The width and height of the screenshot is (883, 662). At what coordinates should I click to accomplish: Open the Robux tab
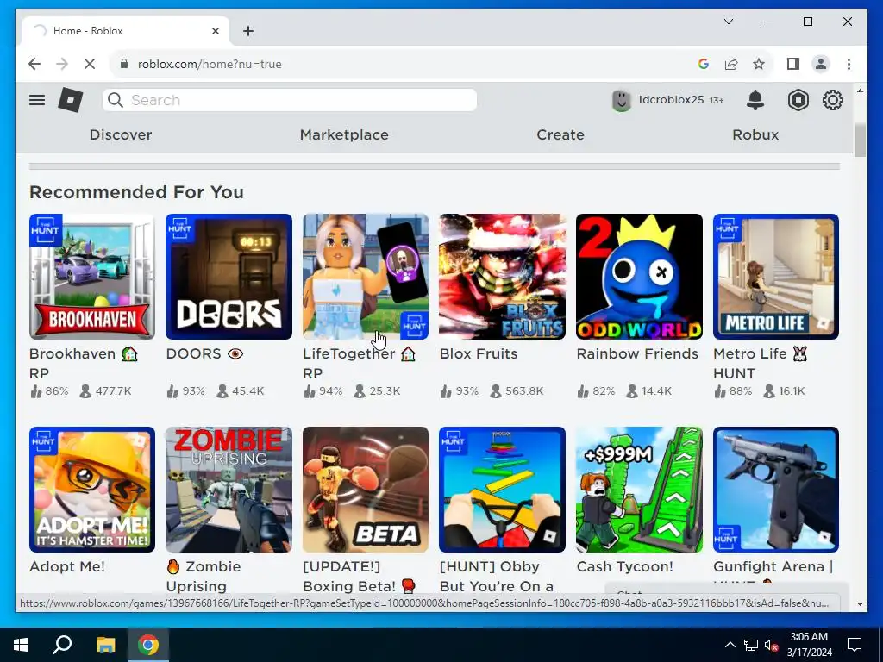click(755, 134)
